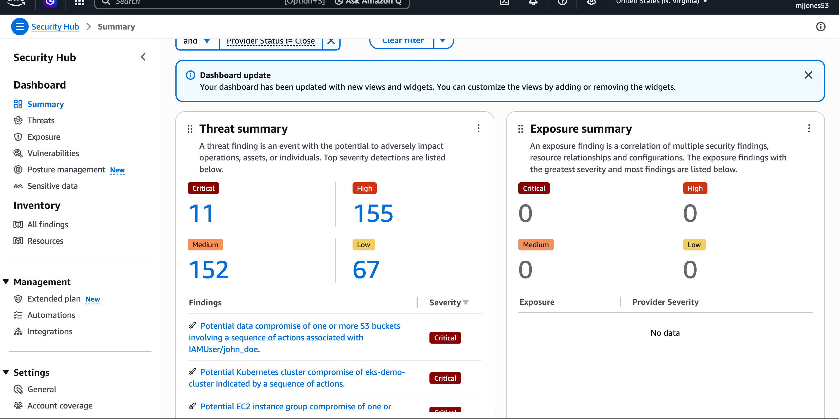Open the page info icon
839x419 pixels.
[x=820, y=27]
